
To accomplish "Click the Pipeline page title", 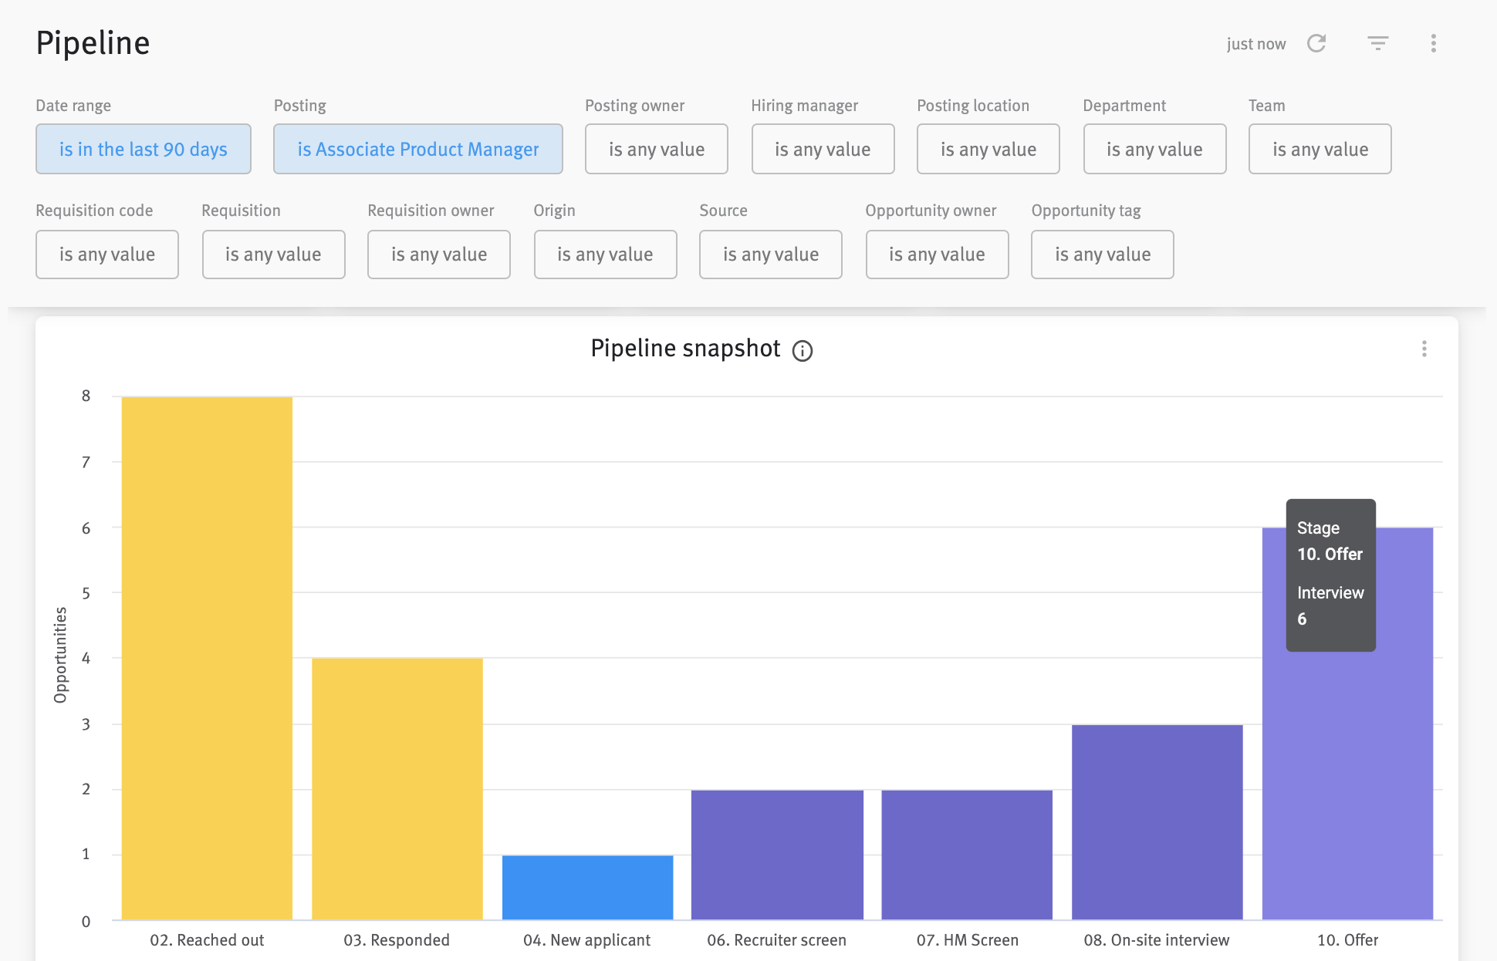I will 92,43.
